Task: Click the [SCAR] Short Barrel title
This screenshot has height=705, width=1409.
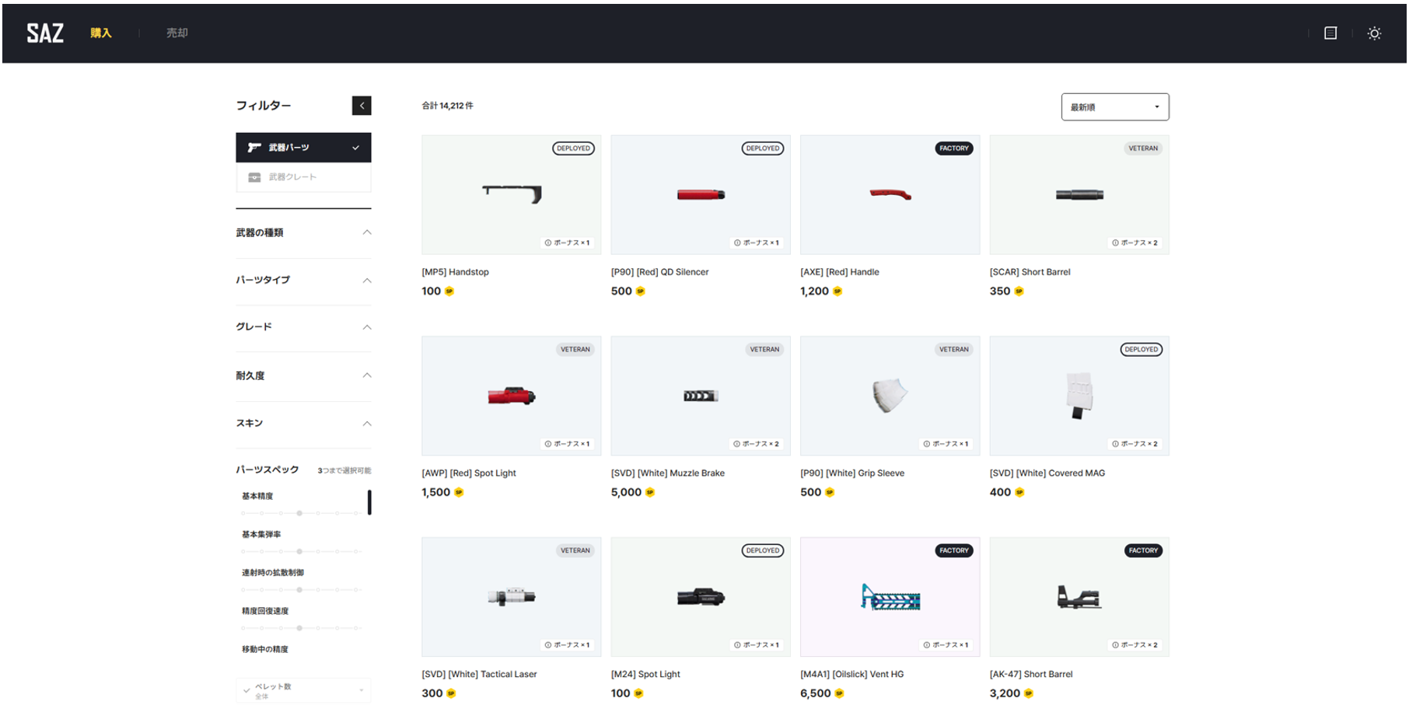Action: point(1030,272)
